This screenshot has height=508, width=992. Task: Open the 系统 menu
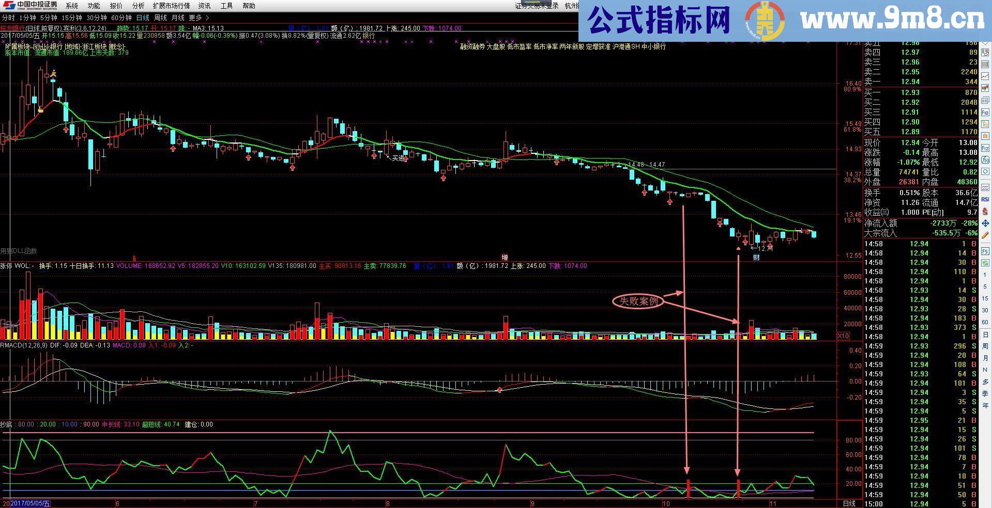[72, 6]
